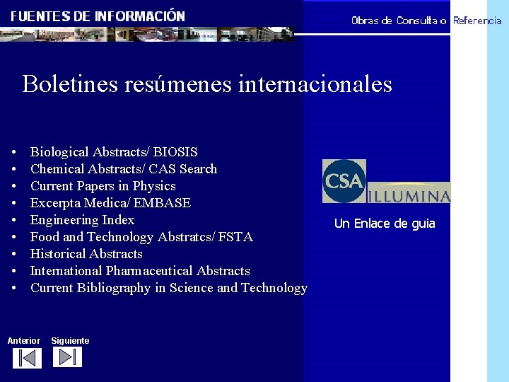Go to previous slide with Anterior arrow icon

click(28, 358)
